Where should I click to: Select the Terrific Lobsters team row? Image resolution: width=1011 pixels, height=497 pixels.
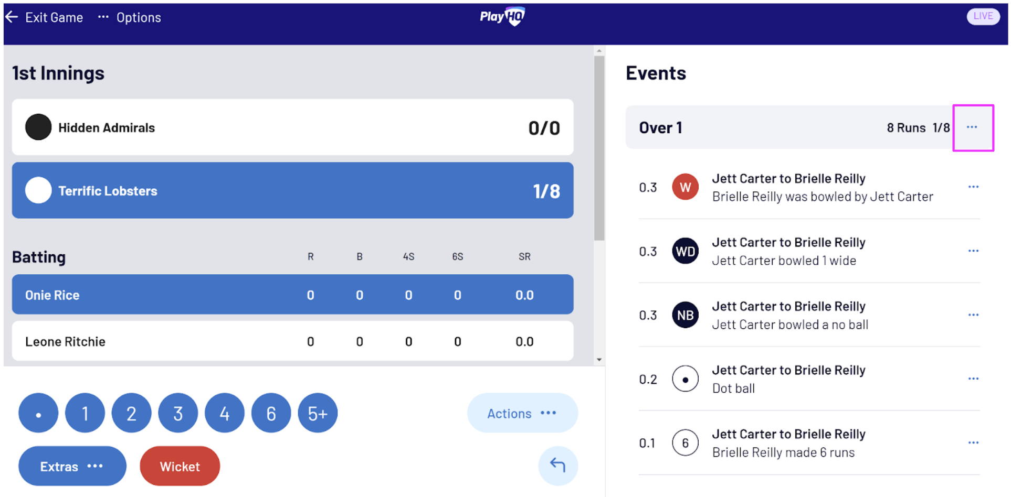click(x=292, y=190)
